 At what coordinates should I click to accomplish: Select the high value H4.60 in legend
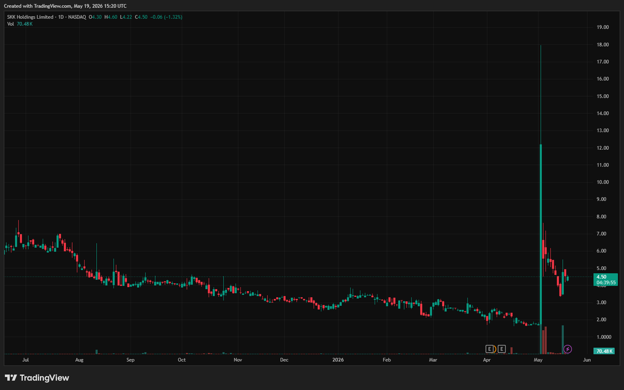[111, 17]
